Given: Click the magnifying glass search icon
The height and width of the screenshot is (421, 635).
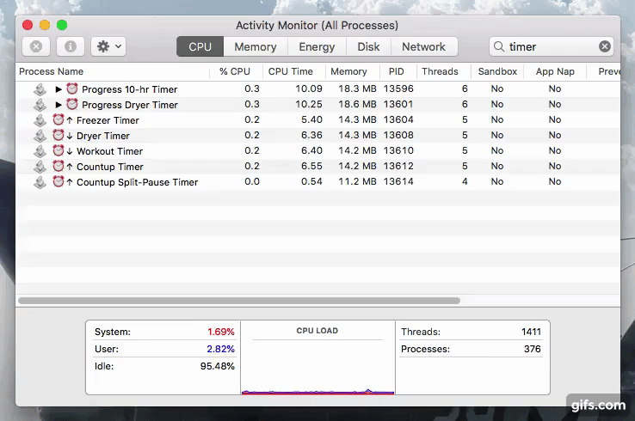Looking at the screenshot, I should 499,46.
